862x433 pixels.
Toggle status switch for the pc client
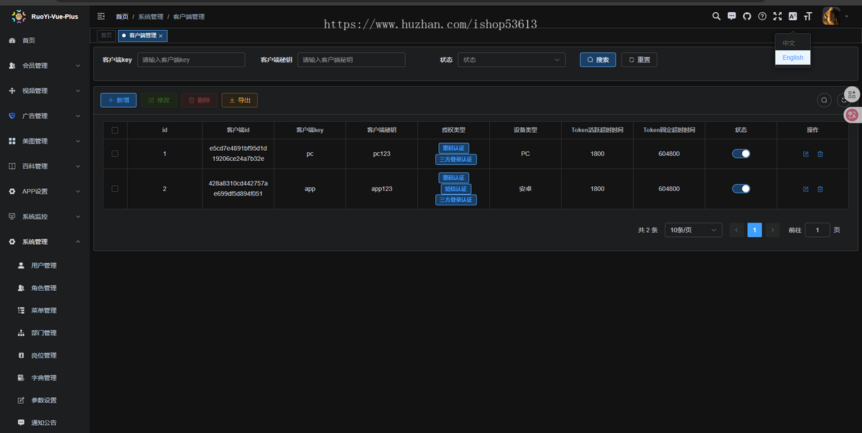pyautogui.click(x=741, y=154)
